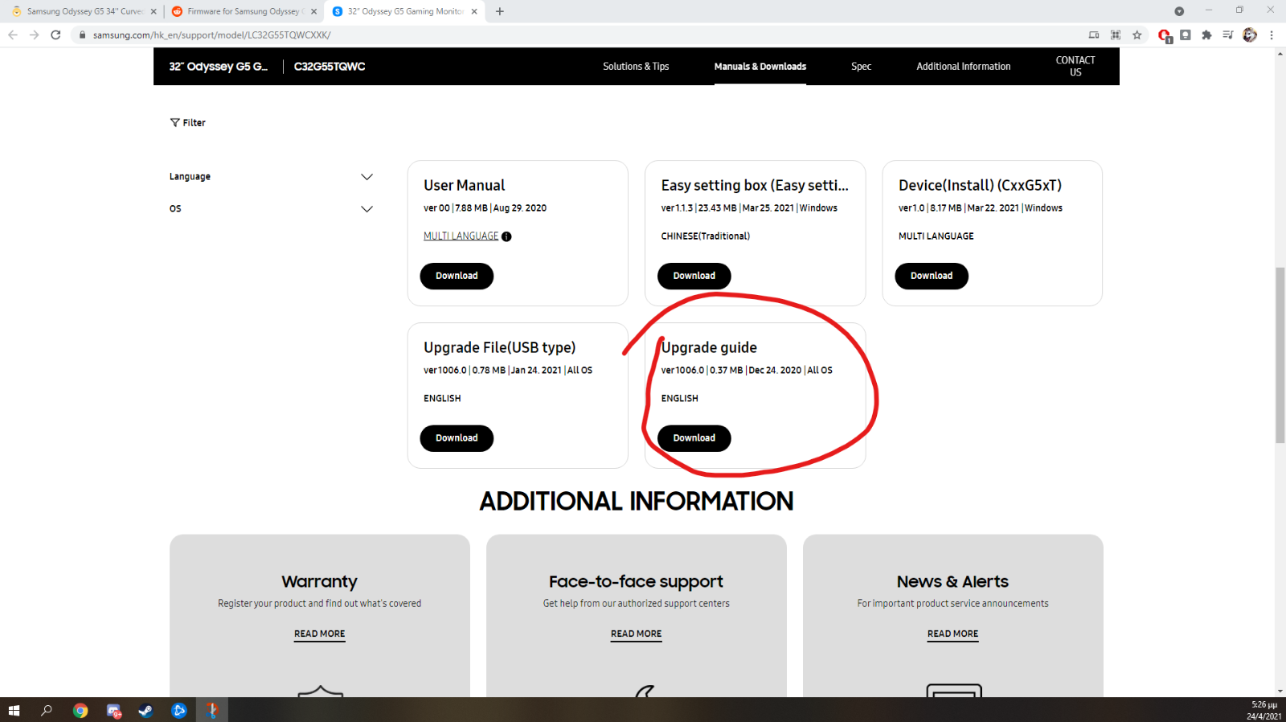Close the Samsung Odyssey G5 34" tab
1286x722 pixels.
click(154, 11)
